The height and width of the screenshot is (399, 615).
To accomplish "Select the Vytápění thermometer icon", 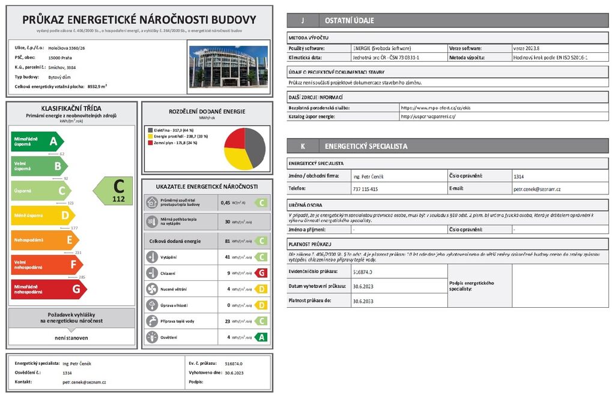I will pos(151,257).
